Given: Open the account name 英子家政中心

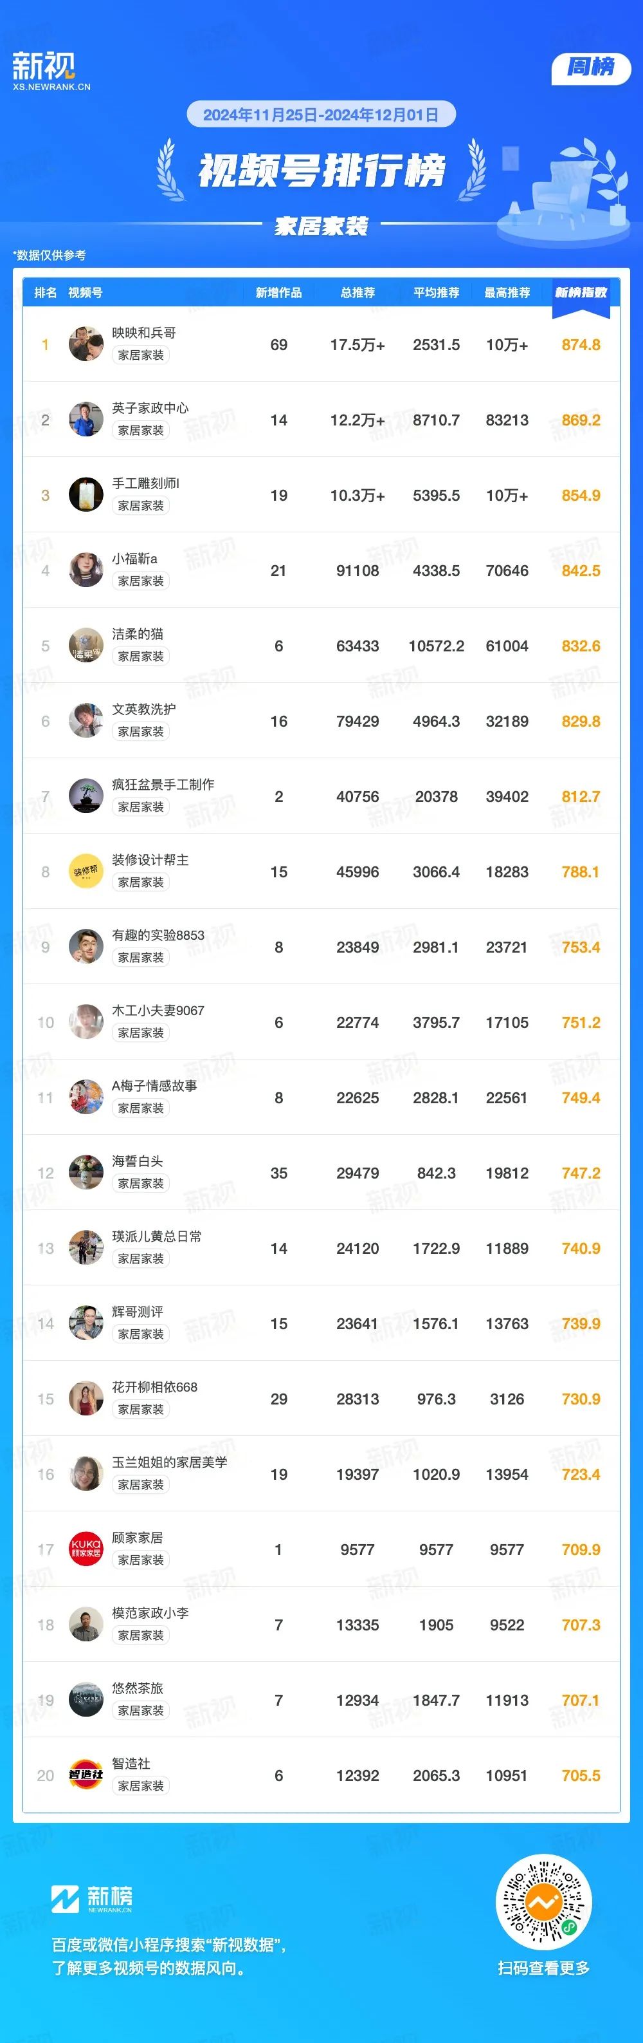Looking at the screenshot, I should click(150, 407).
